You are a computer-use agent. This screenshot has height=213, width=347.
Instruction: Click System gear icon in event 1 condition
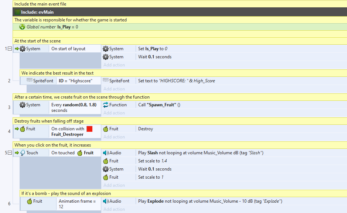[23, 49]
